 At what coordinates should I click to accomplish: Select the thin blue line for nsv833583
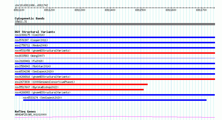pos(115,58)
